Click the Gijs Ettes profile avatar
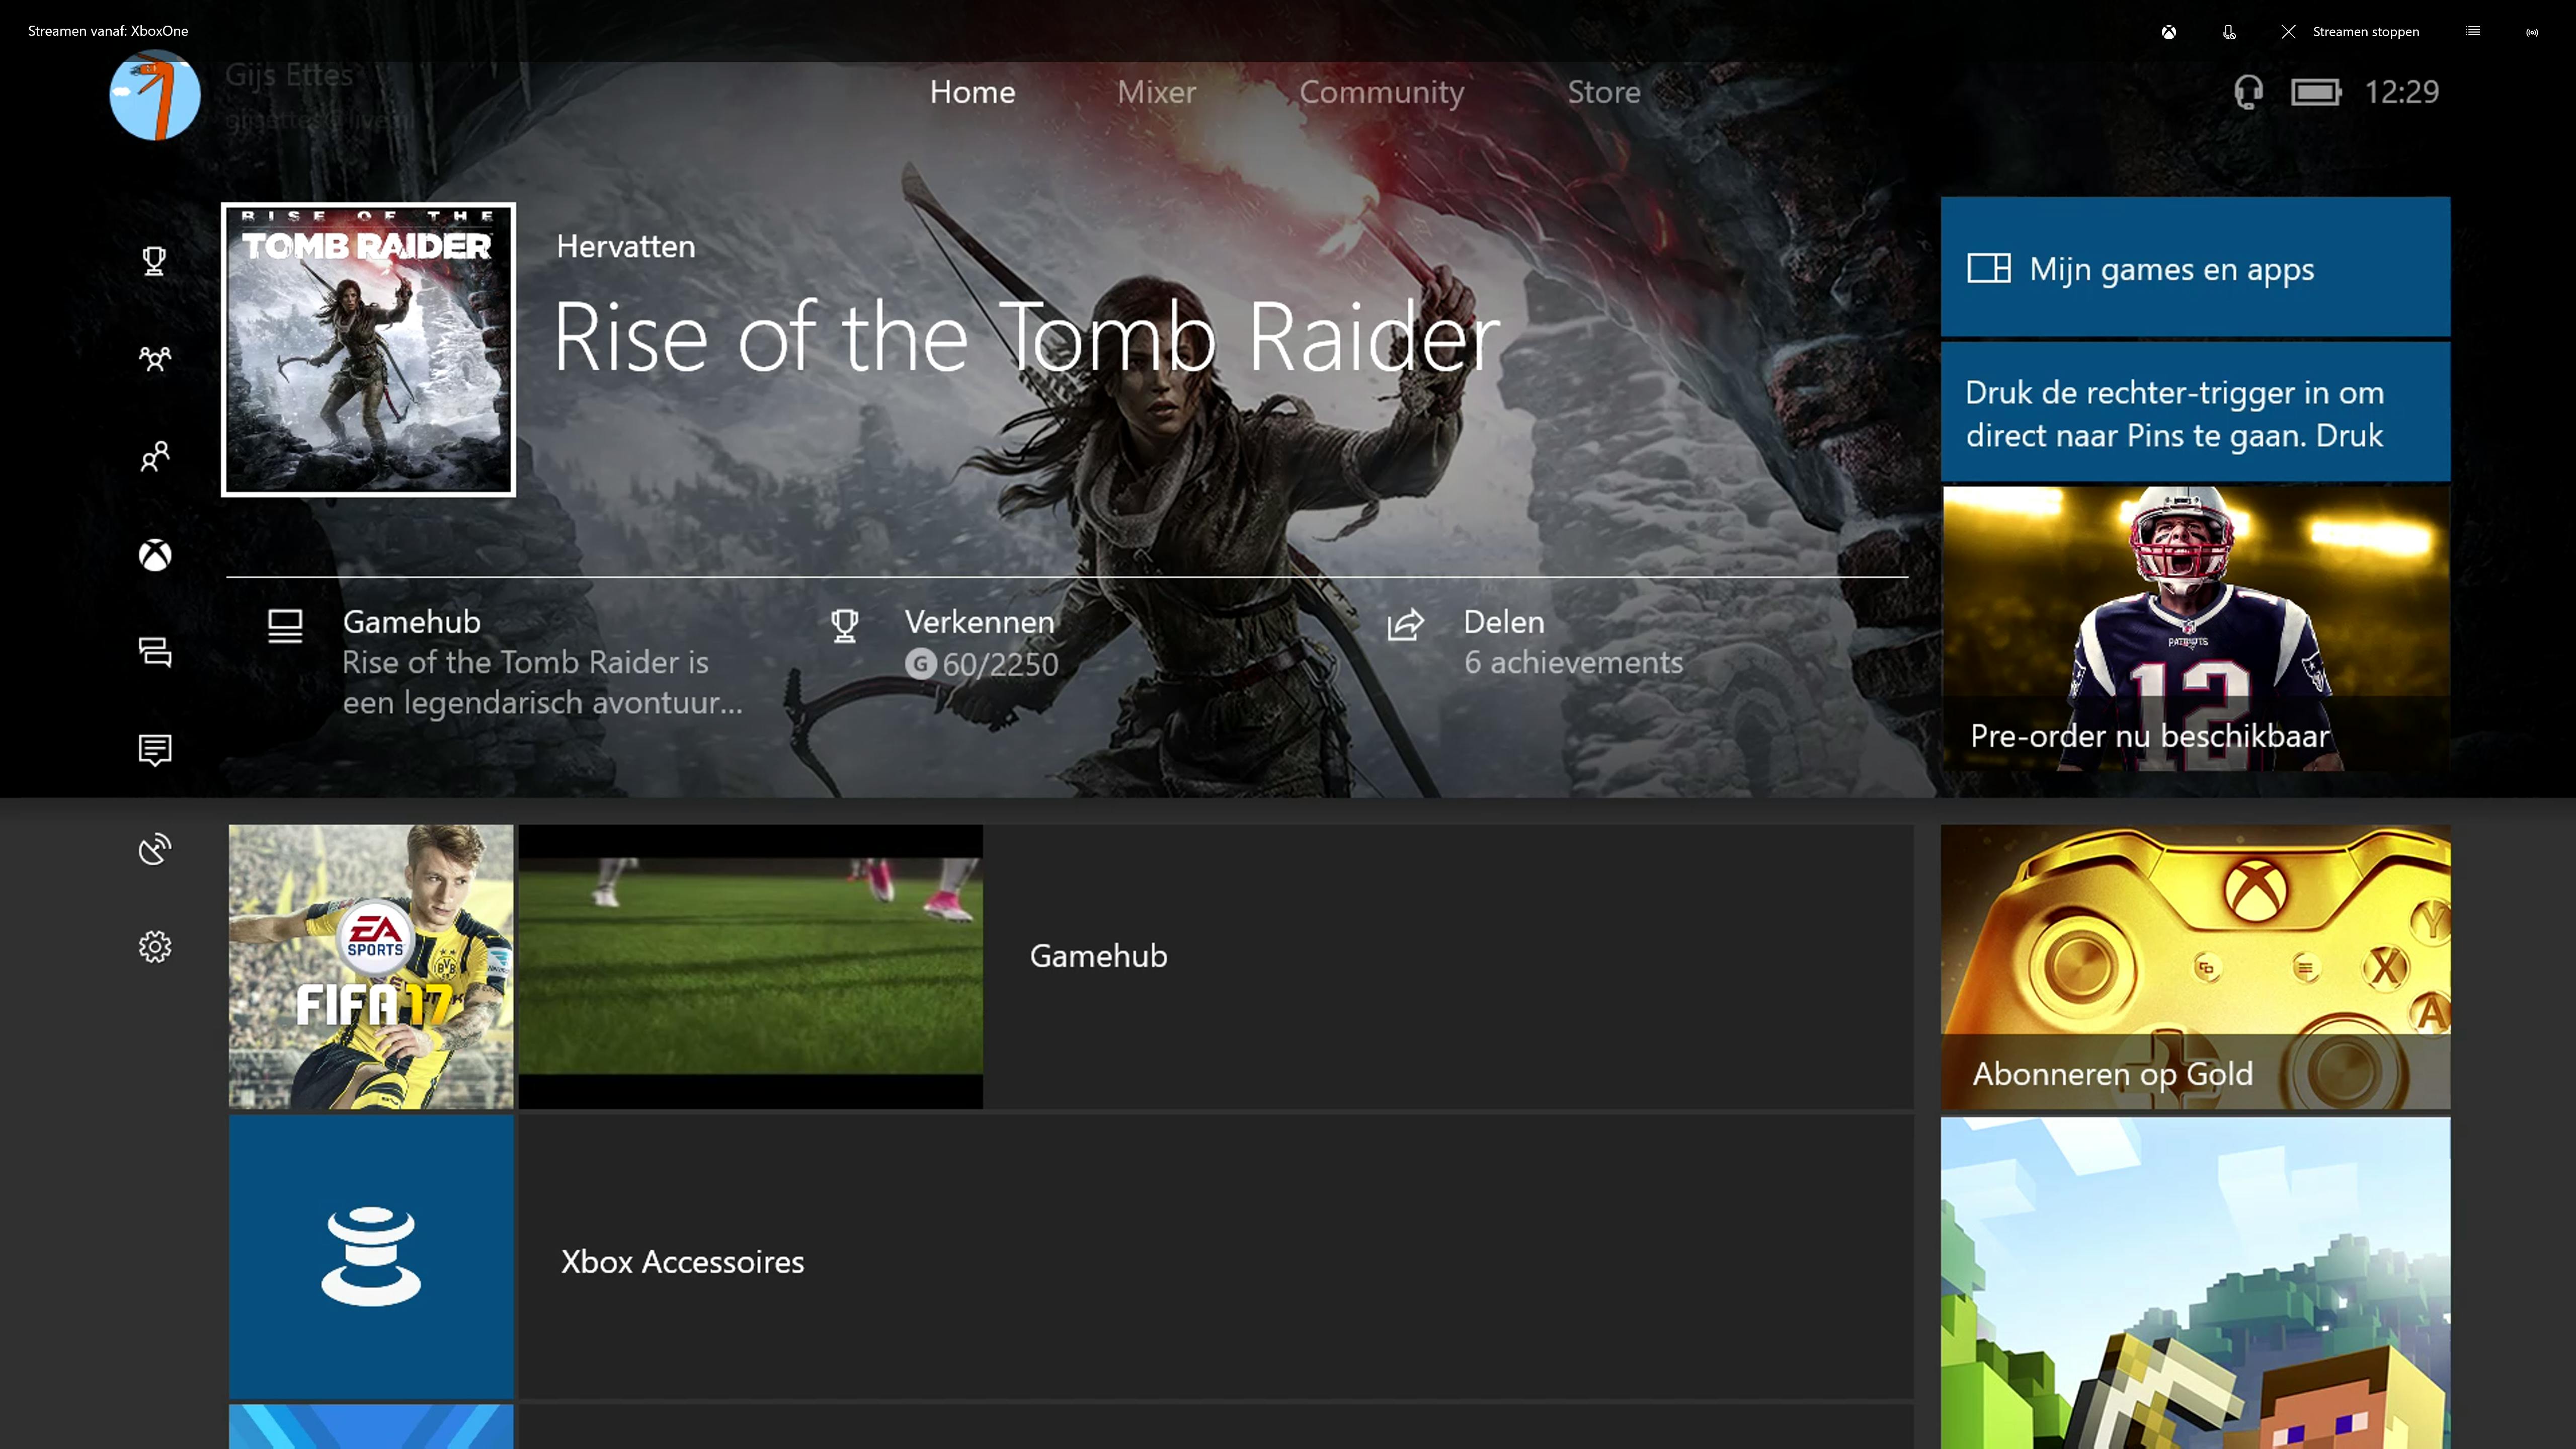 (x=155, y=96)
